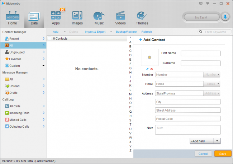Click the +Add field button
Screen dimensions: 233x164
202,141
